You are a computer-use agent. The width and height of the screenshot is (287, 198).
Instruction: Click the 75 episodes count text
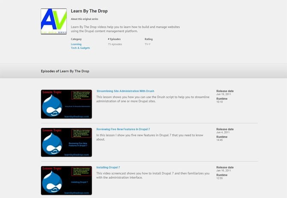pos(115,44)
